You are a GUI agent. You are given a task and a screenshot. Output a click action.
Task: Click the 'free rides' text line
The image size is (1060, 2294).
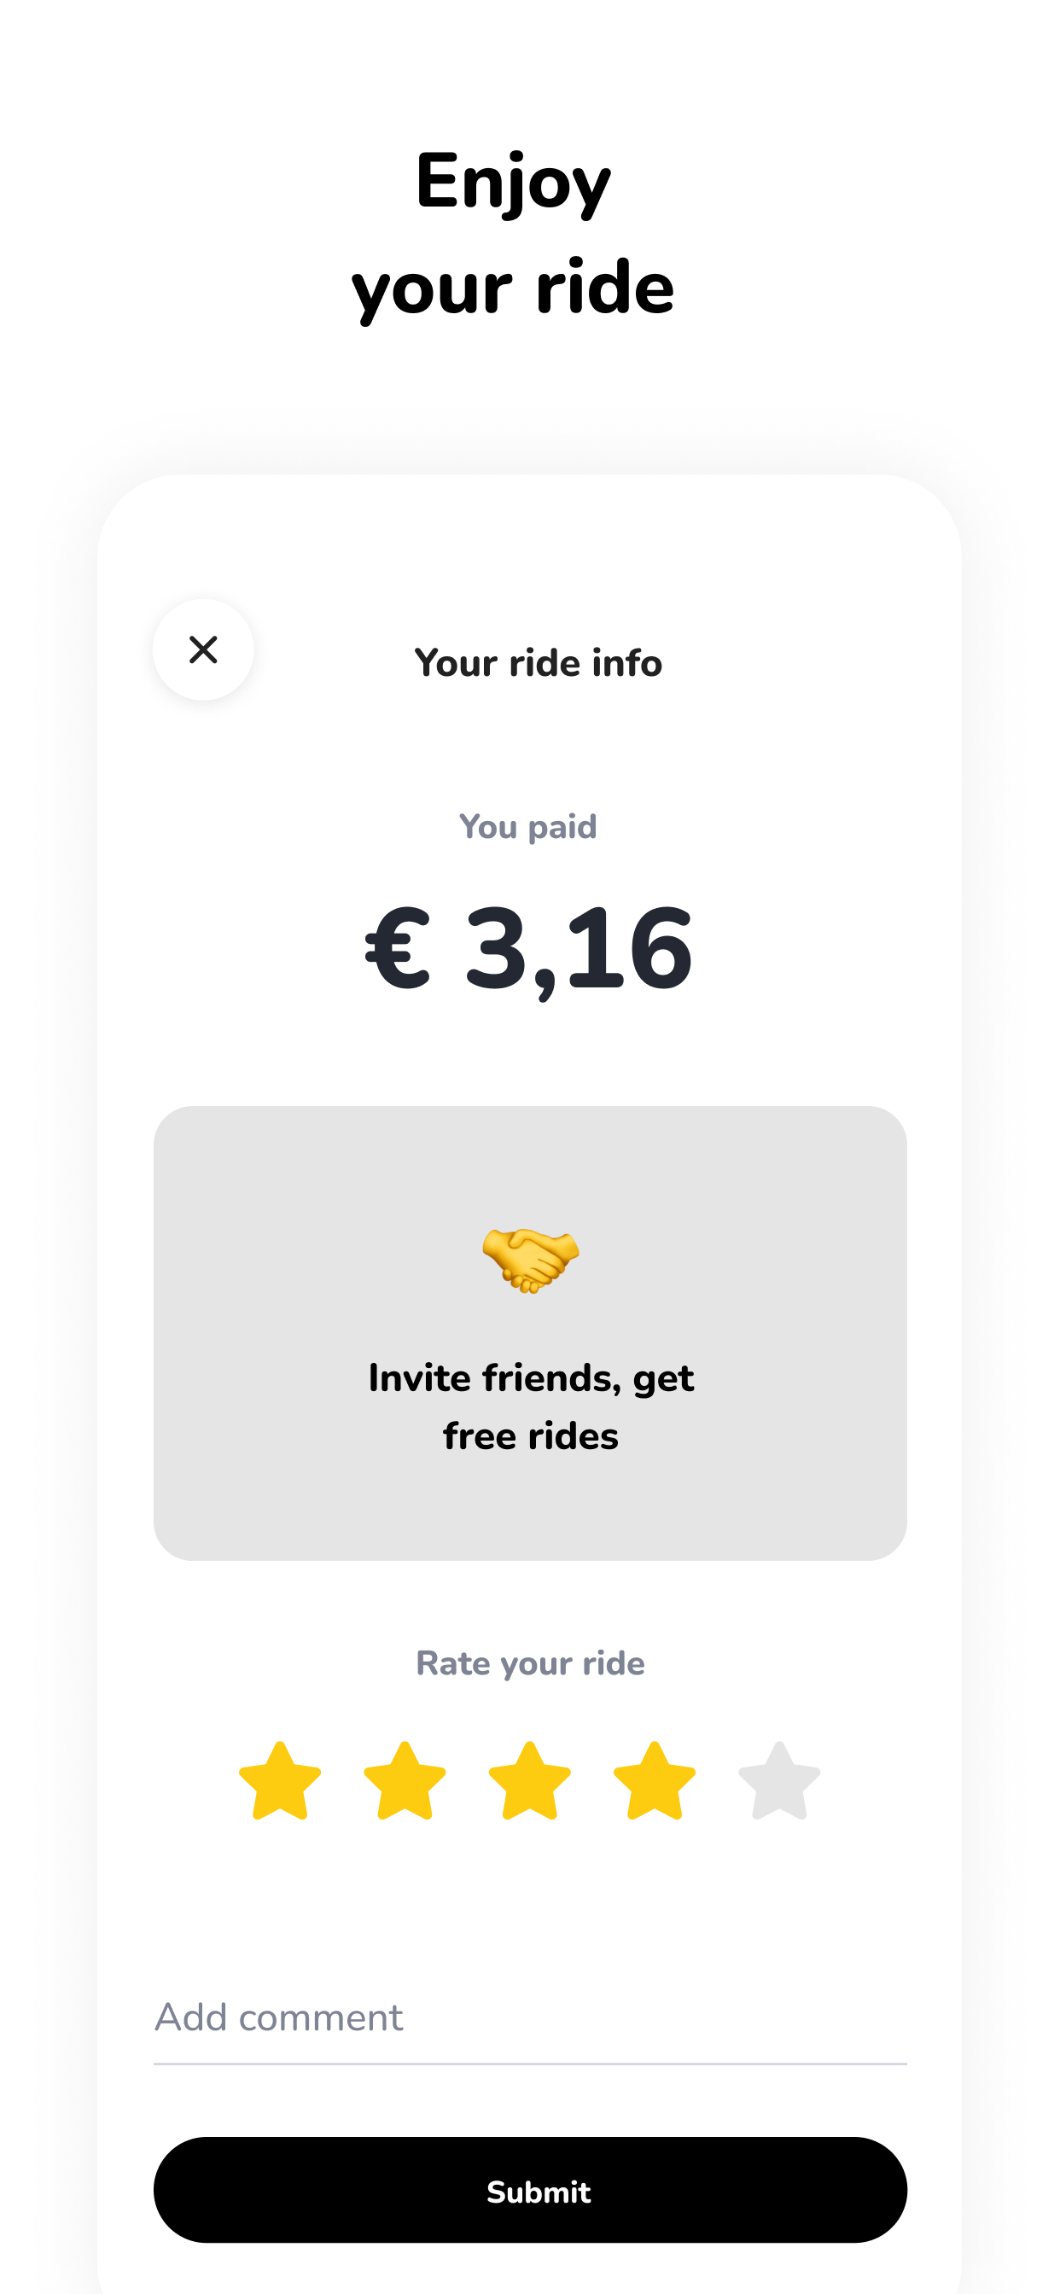point(531,1436)
